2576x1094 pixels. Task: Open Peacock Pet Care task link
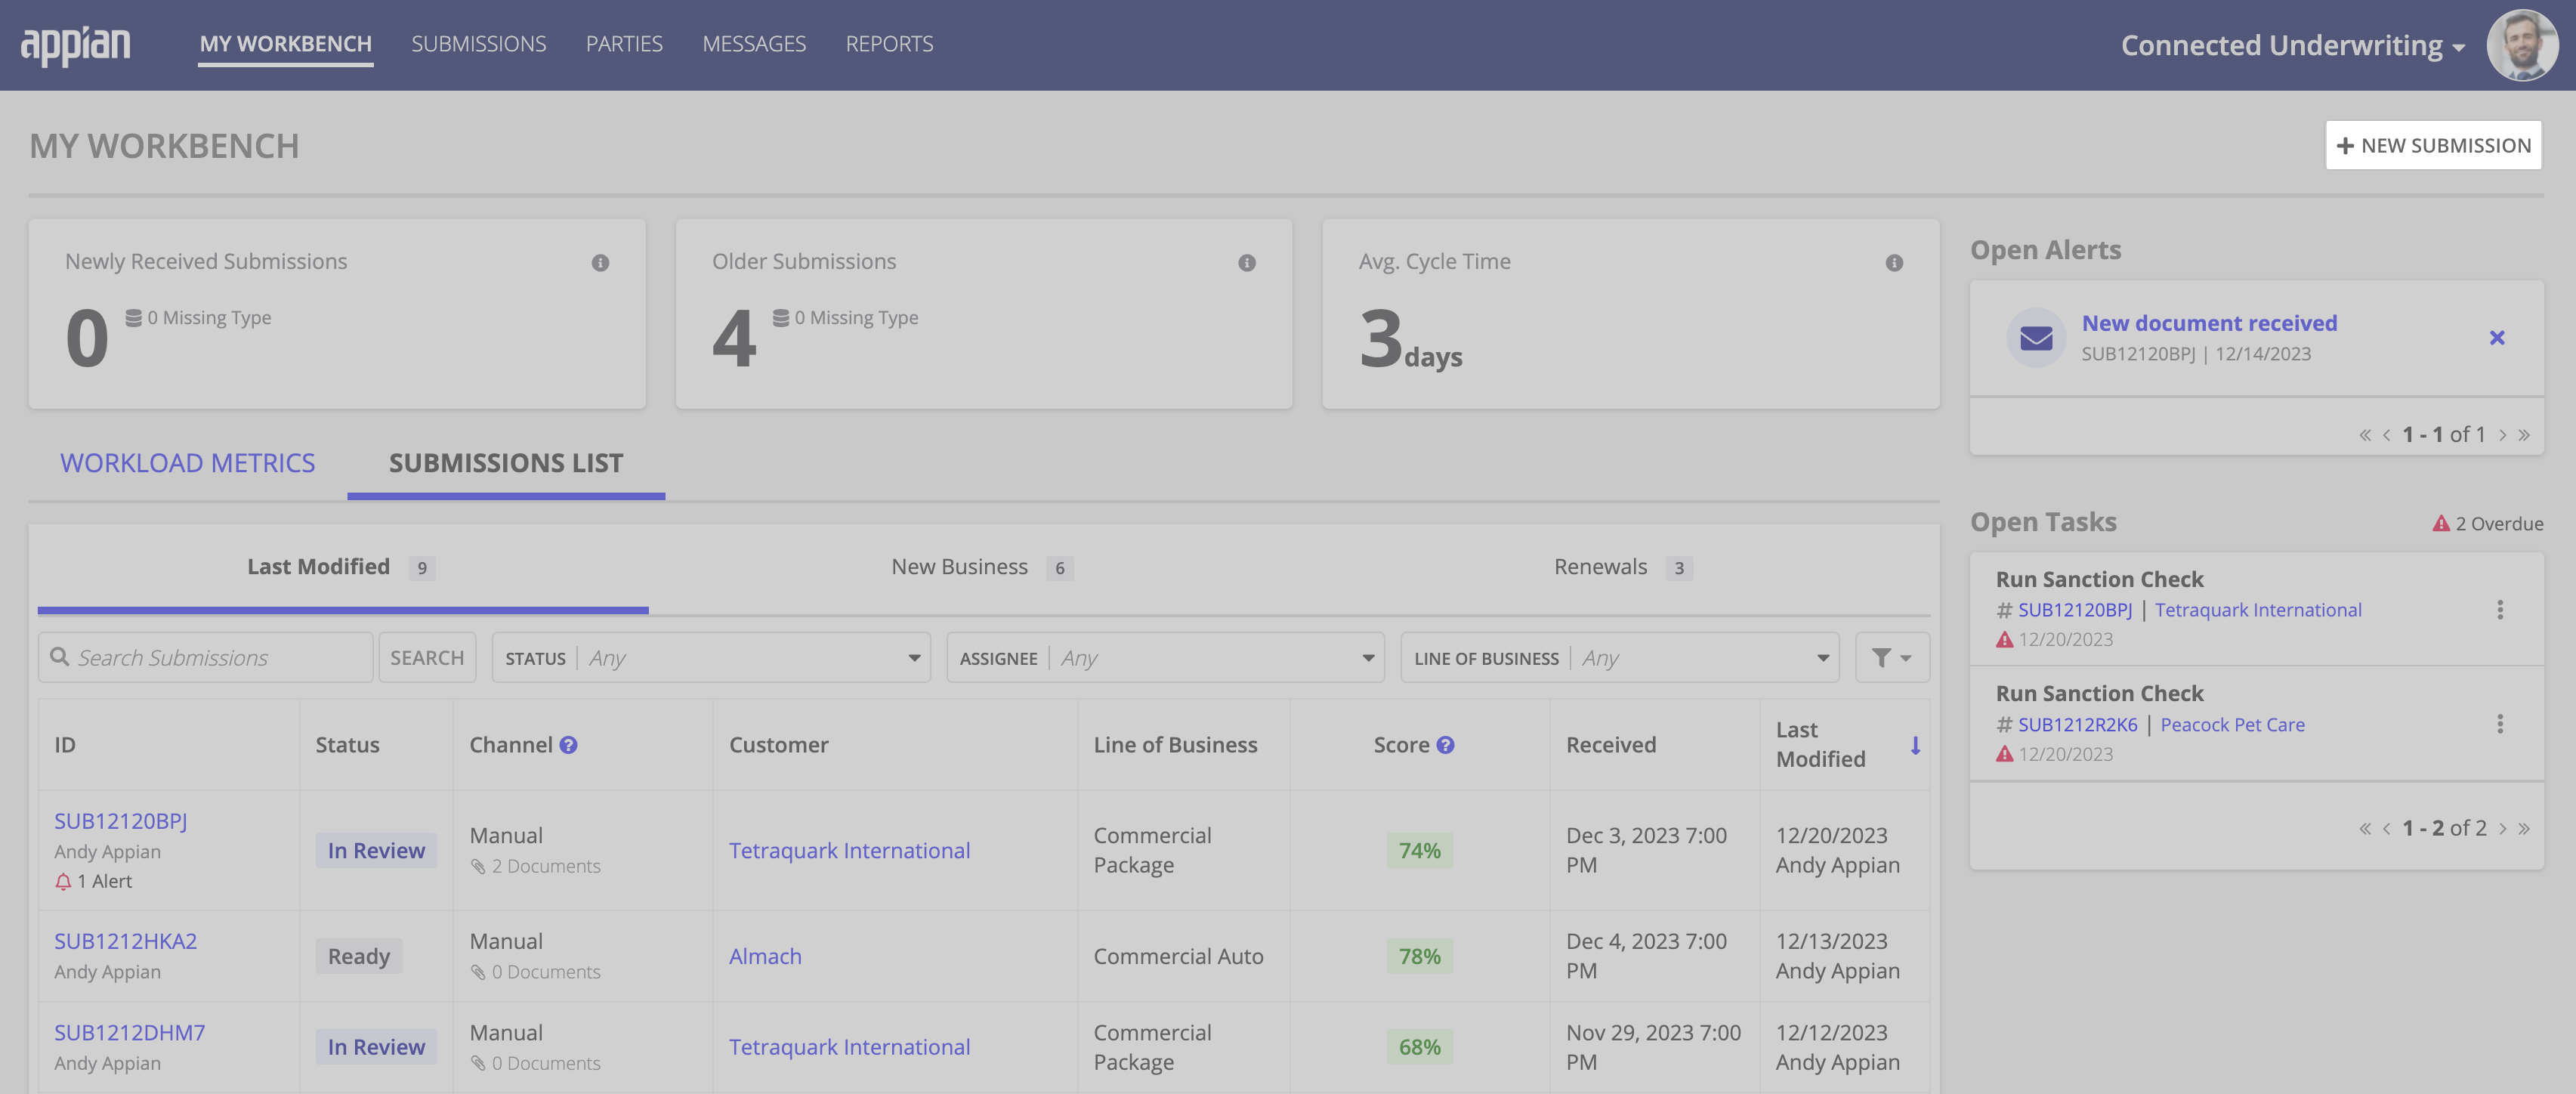(x=2232, y=725)
